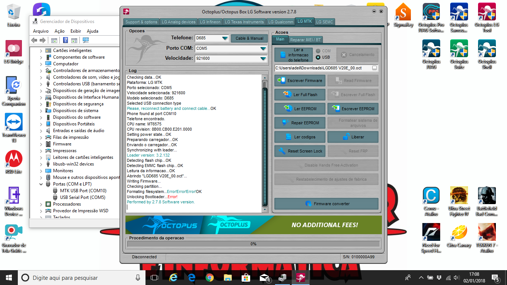The image size is (507, 285).
Task: Click help icon in Device Manager toolbar
Action: point(65,40)
